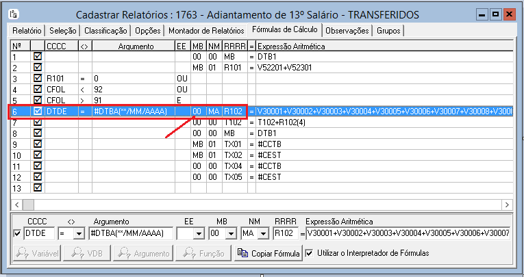The width and height of the screenshot is (524, 277).
Task: Open the NM dropdown showing MA
Action: (264, 234)
